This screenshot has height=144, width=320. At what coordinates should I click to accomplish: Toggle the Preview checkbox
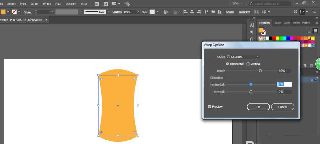[210, 107]
